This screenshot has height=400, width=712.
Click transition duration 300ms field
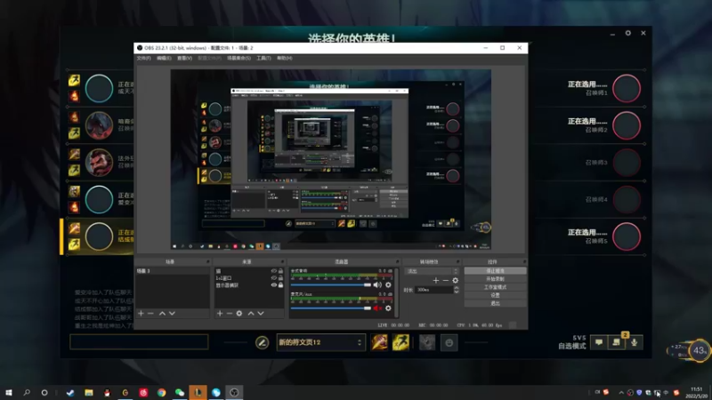(434, 290)
